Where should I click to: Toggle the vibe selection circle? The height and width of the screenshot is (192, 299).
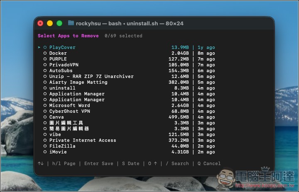point(45,134)
